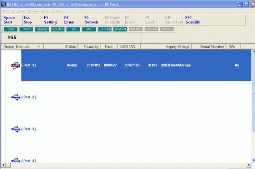The height and width of the screenshot is (169, 255).
Task: Maximize the MPTool window
Action: pyautogui.click(x=246, y=5)
